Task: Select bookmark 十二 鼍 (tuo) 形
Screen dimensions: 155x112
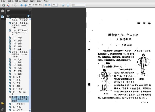Action: click(x=19, y=93)
